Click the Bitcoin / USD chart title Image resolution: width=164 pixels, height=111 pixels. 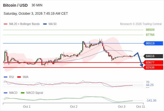tap(15, 5)
